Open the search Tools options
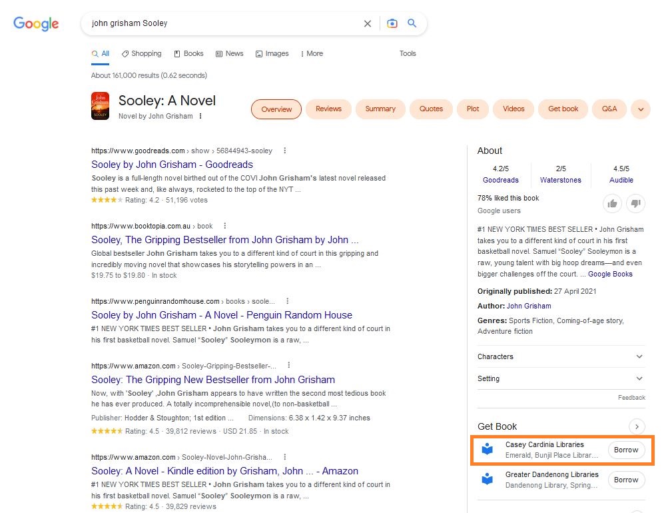Screen dimensions: 668x513 click(408, 54)
